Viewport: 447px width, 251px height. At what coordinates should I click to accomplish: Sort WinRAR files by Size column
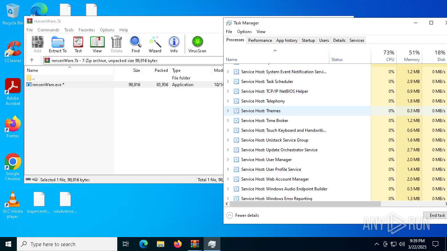[x=128, y=70]
